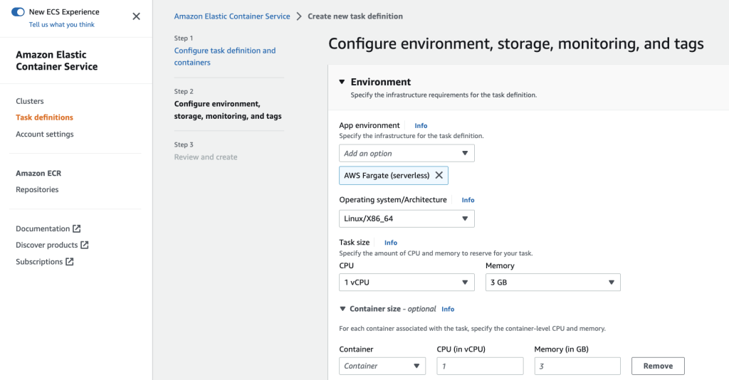Close the left navigation panel

click(137, 16)
